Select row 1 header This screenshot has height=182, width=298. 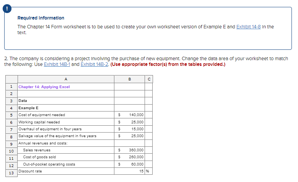pyautogui.click(x=11, y=87)
